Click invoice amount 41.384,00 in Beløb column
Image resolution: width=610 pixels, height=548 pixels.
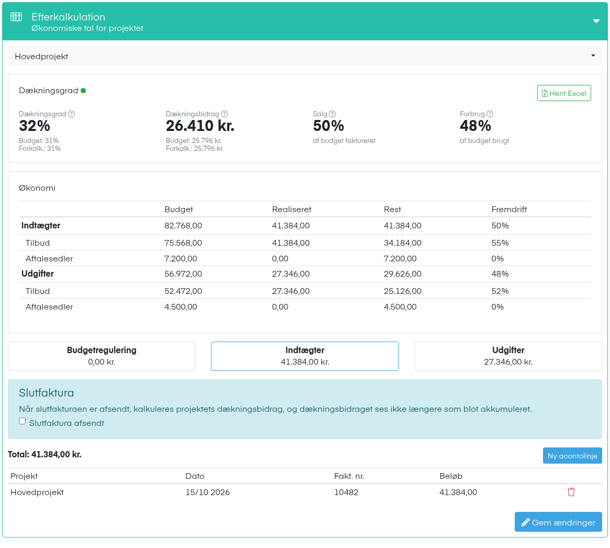458,492
